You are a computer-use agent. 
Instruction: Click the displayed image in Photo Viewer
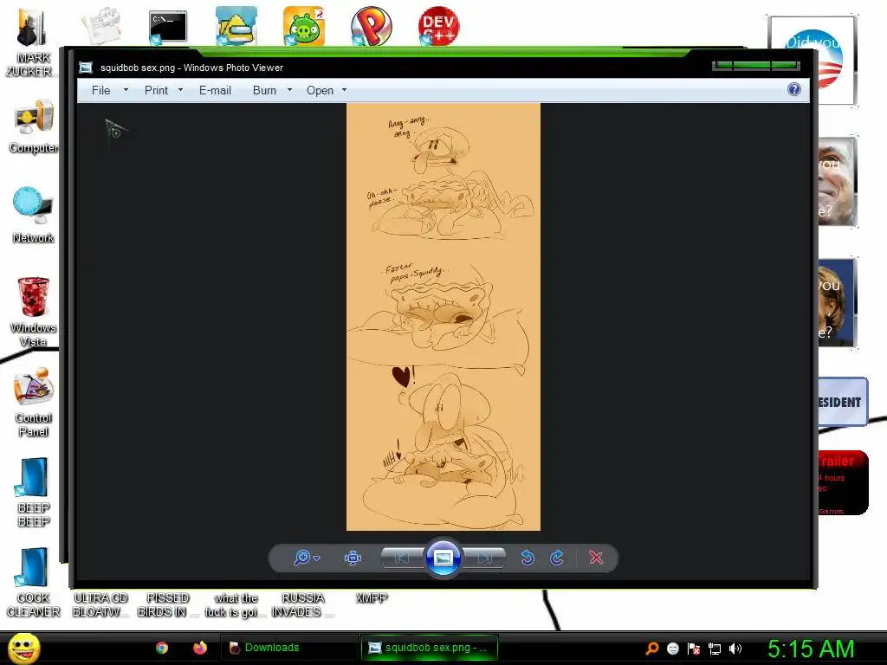pos(443,317)
